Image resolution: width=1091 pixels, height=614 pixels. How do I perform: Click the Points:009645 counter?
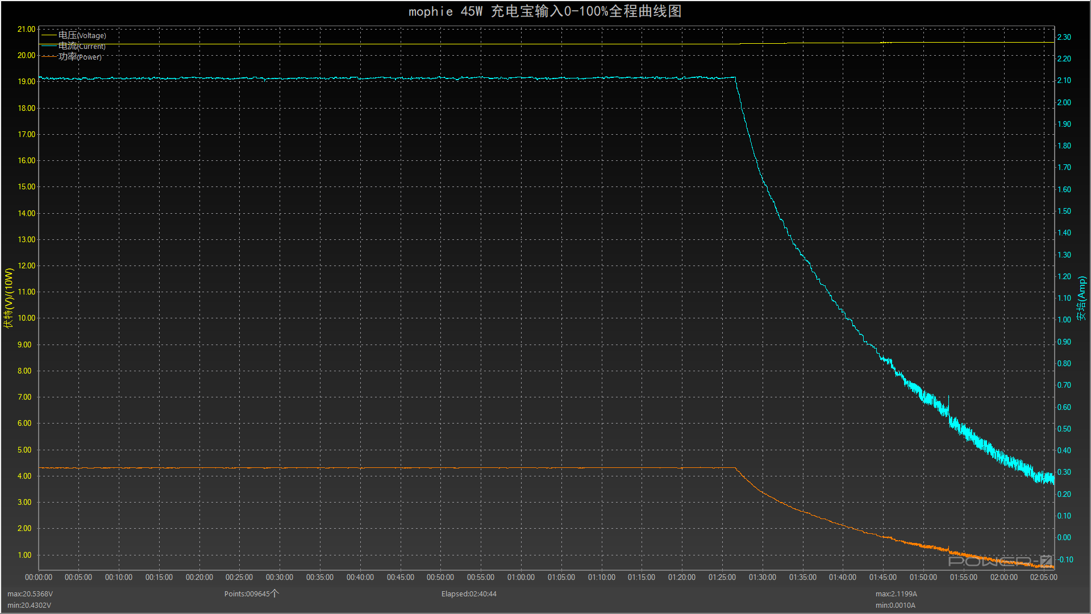pos(251,594)
